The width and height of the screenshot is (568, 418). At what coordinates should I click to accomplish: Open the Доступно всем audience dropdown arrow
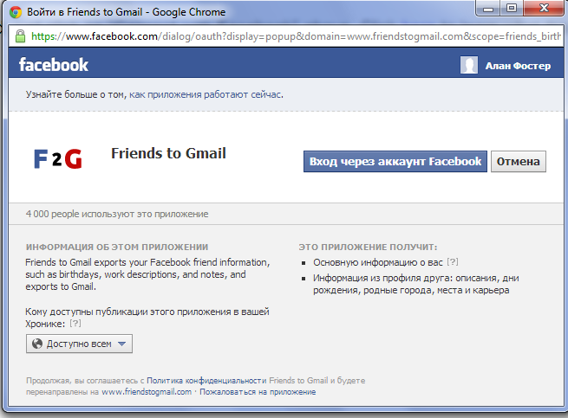tap(122, 344)
